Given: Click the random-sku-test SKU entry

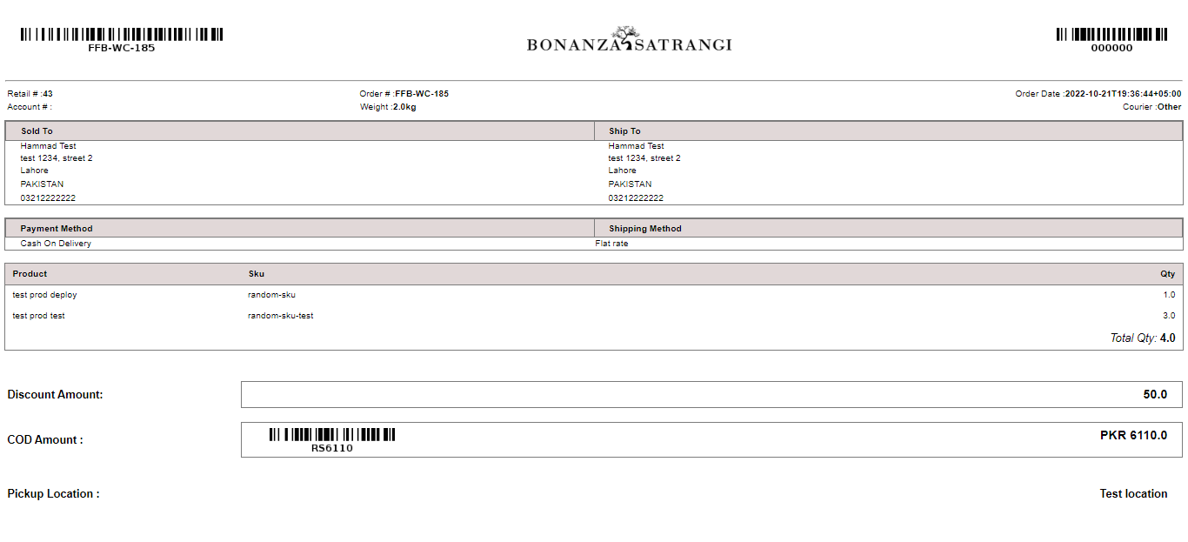Looking at the screenshot, I should pyautogui.click(x=280, y=316).
